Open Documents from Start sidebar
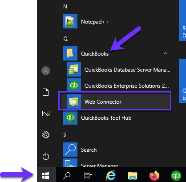Viewport: 186px width, 182px height. point(46,92)
